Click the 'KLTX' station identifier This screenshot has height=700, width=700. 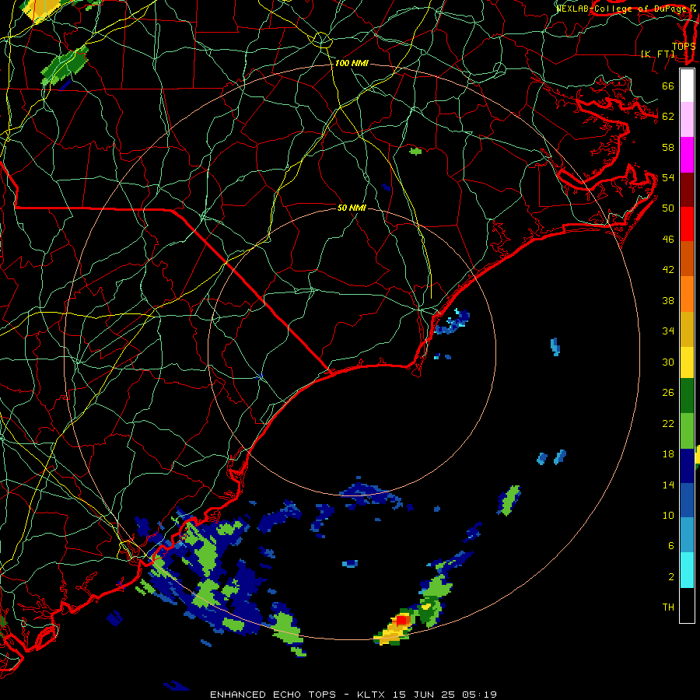tap(373, 695)
